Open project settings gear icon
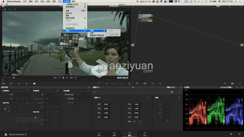The image size is (244, 137). tap(239, 134)
